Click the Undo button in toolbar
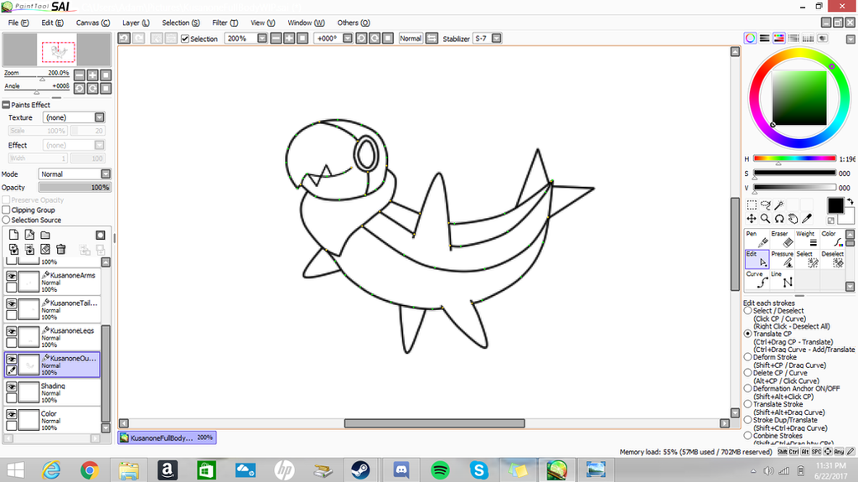This screenshot has width=858, height=482. [x=124, y=39]
